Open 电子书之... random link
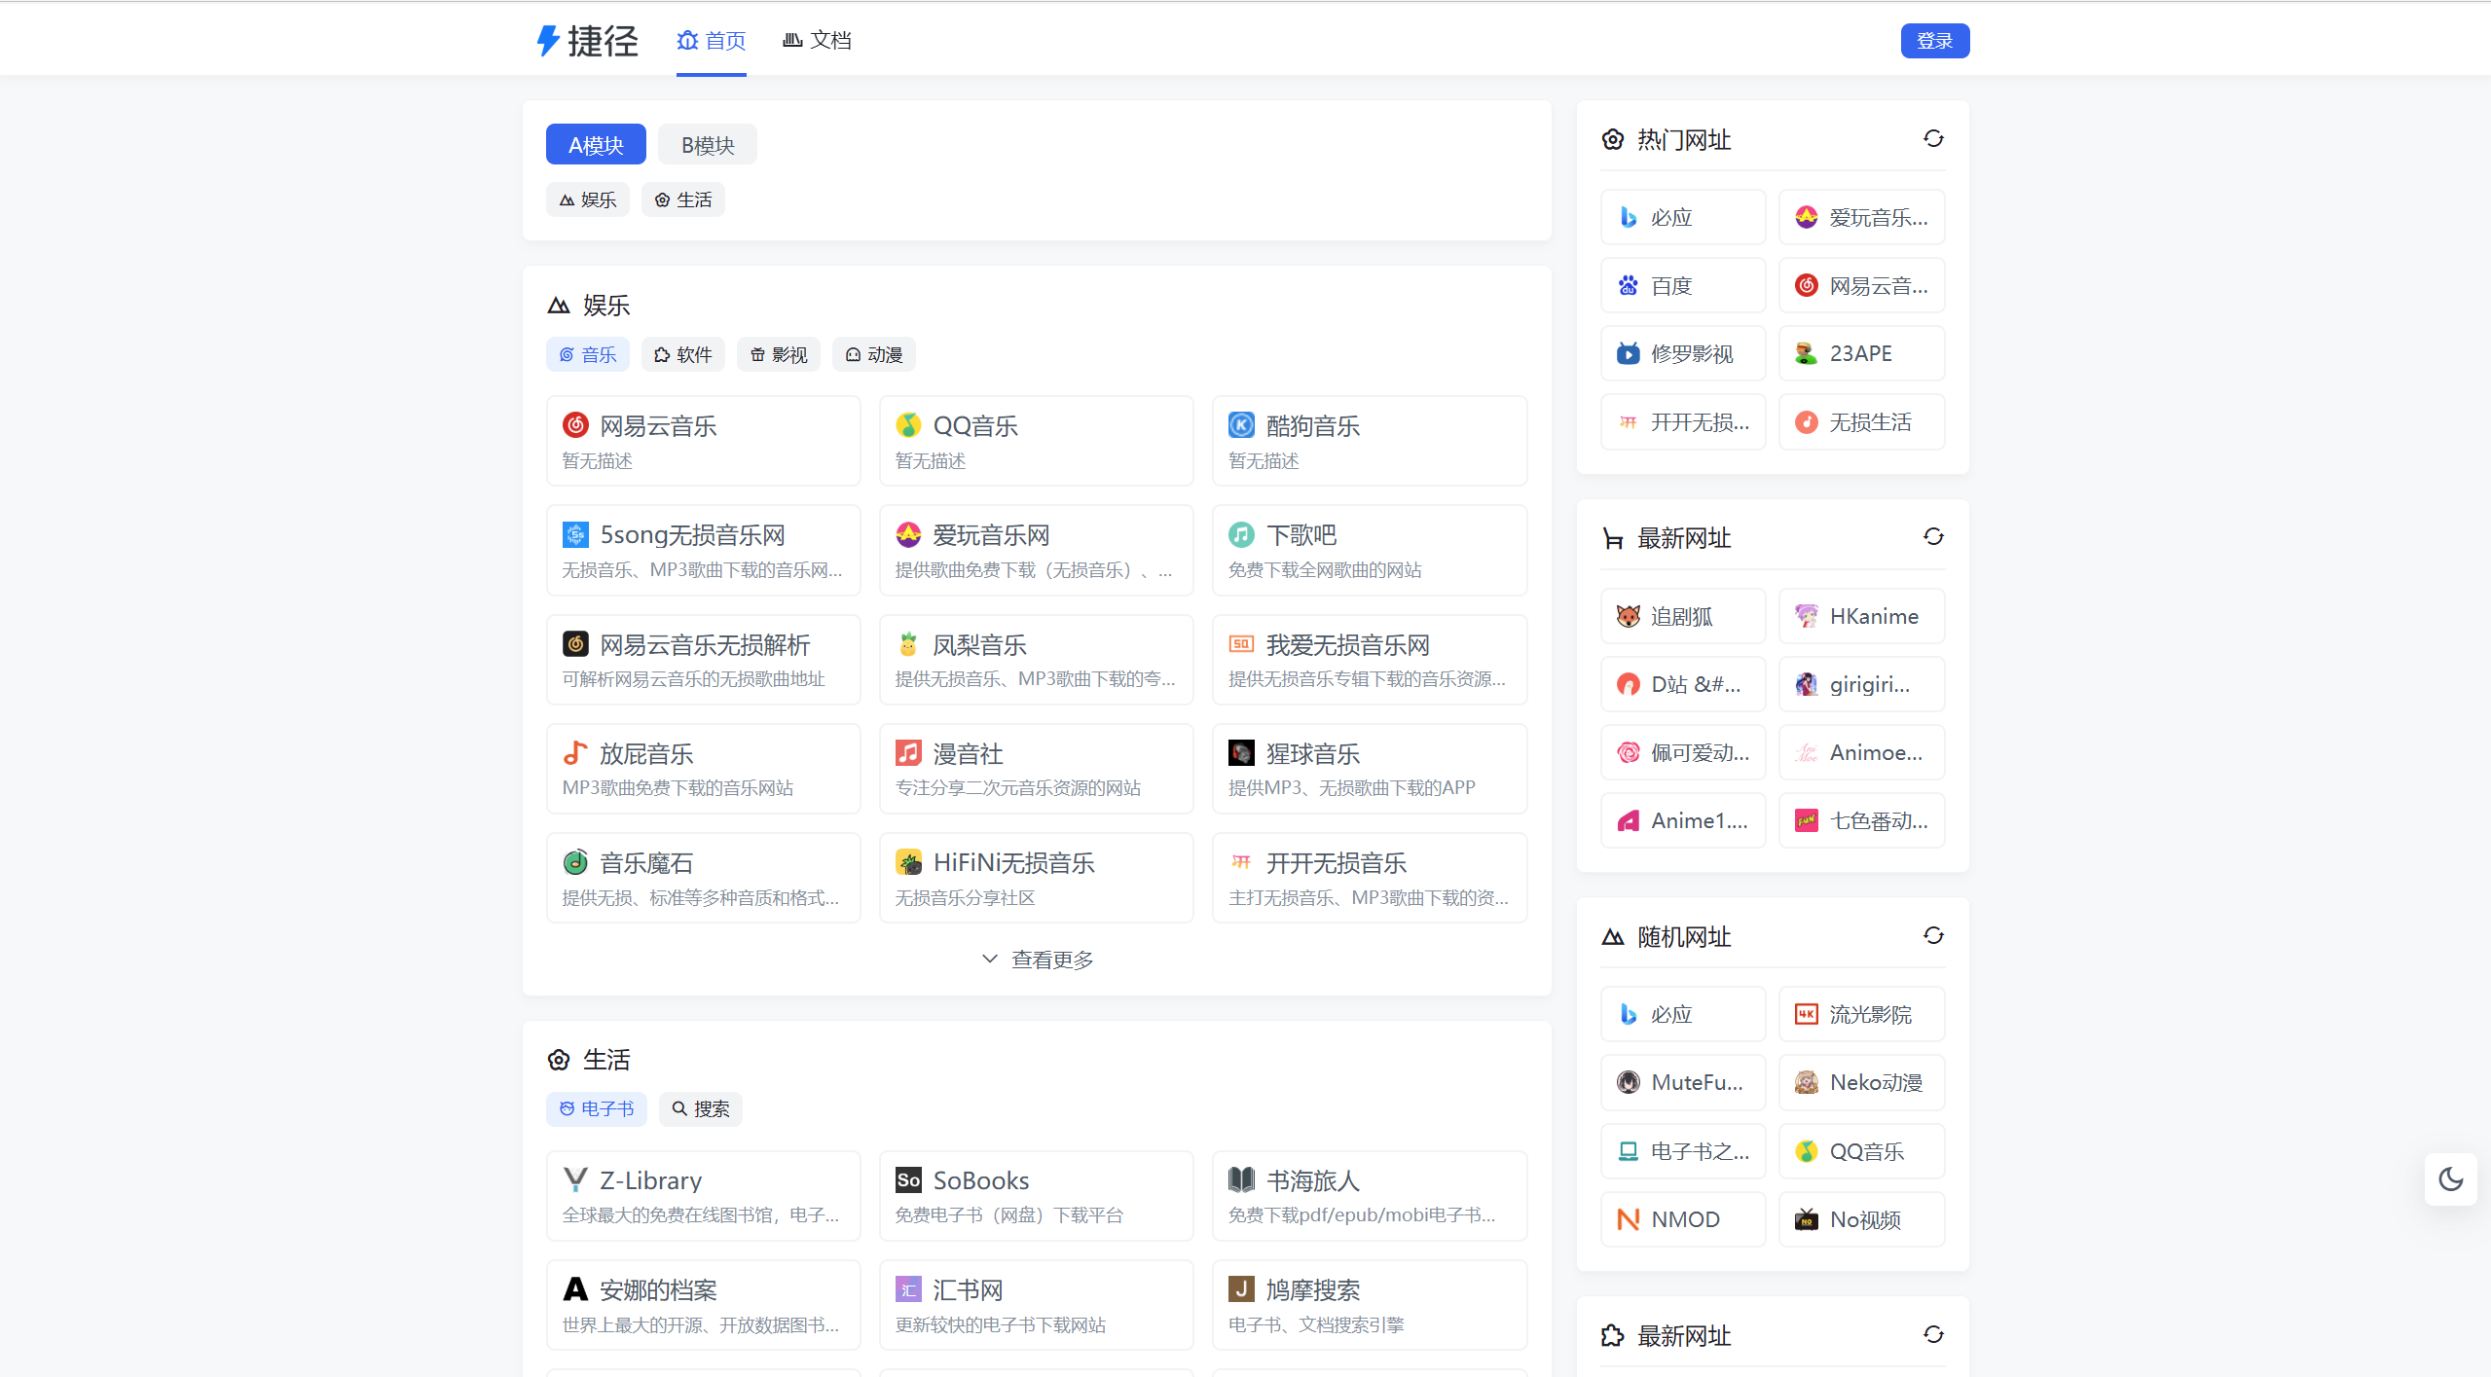This screenshot has height=1377, width=2491. (x=1683, y=1151)
